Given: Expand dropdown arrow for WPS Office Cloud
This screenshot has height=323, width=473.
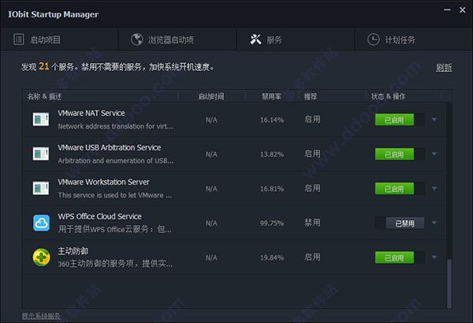Looking at the screenshot, I should point(434,223).
